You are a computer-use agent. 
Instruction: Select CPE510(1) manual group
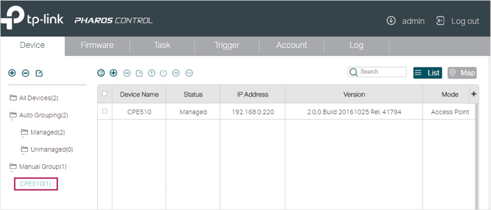click(36, 184)
